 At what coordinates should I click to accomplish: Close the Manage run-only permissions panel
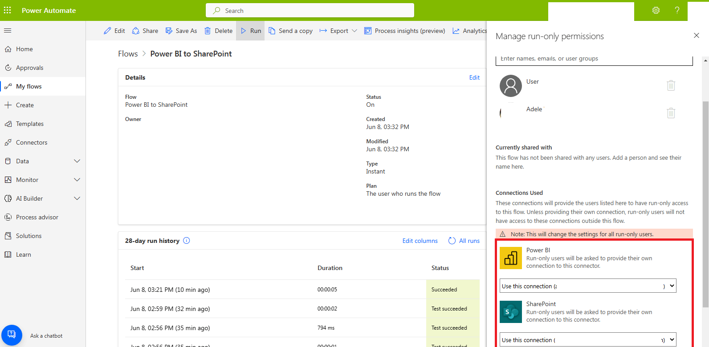(x=697, y=36)
